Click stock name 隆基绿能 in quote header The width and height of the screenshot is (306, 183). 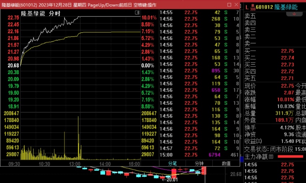[x=286, y=7]
